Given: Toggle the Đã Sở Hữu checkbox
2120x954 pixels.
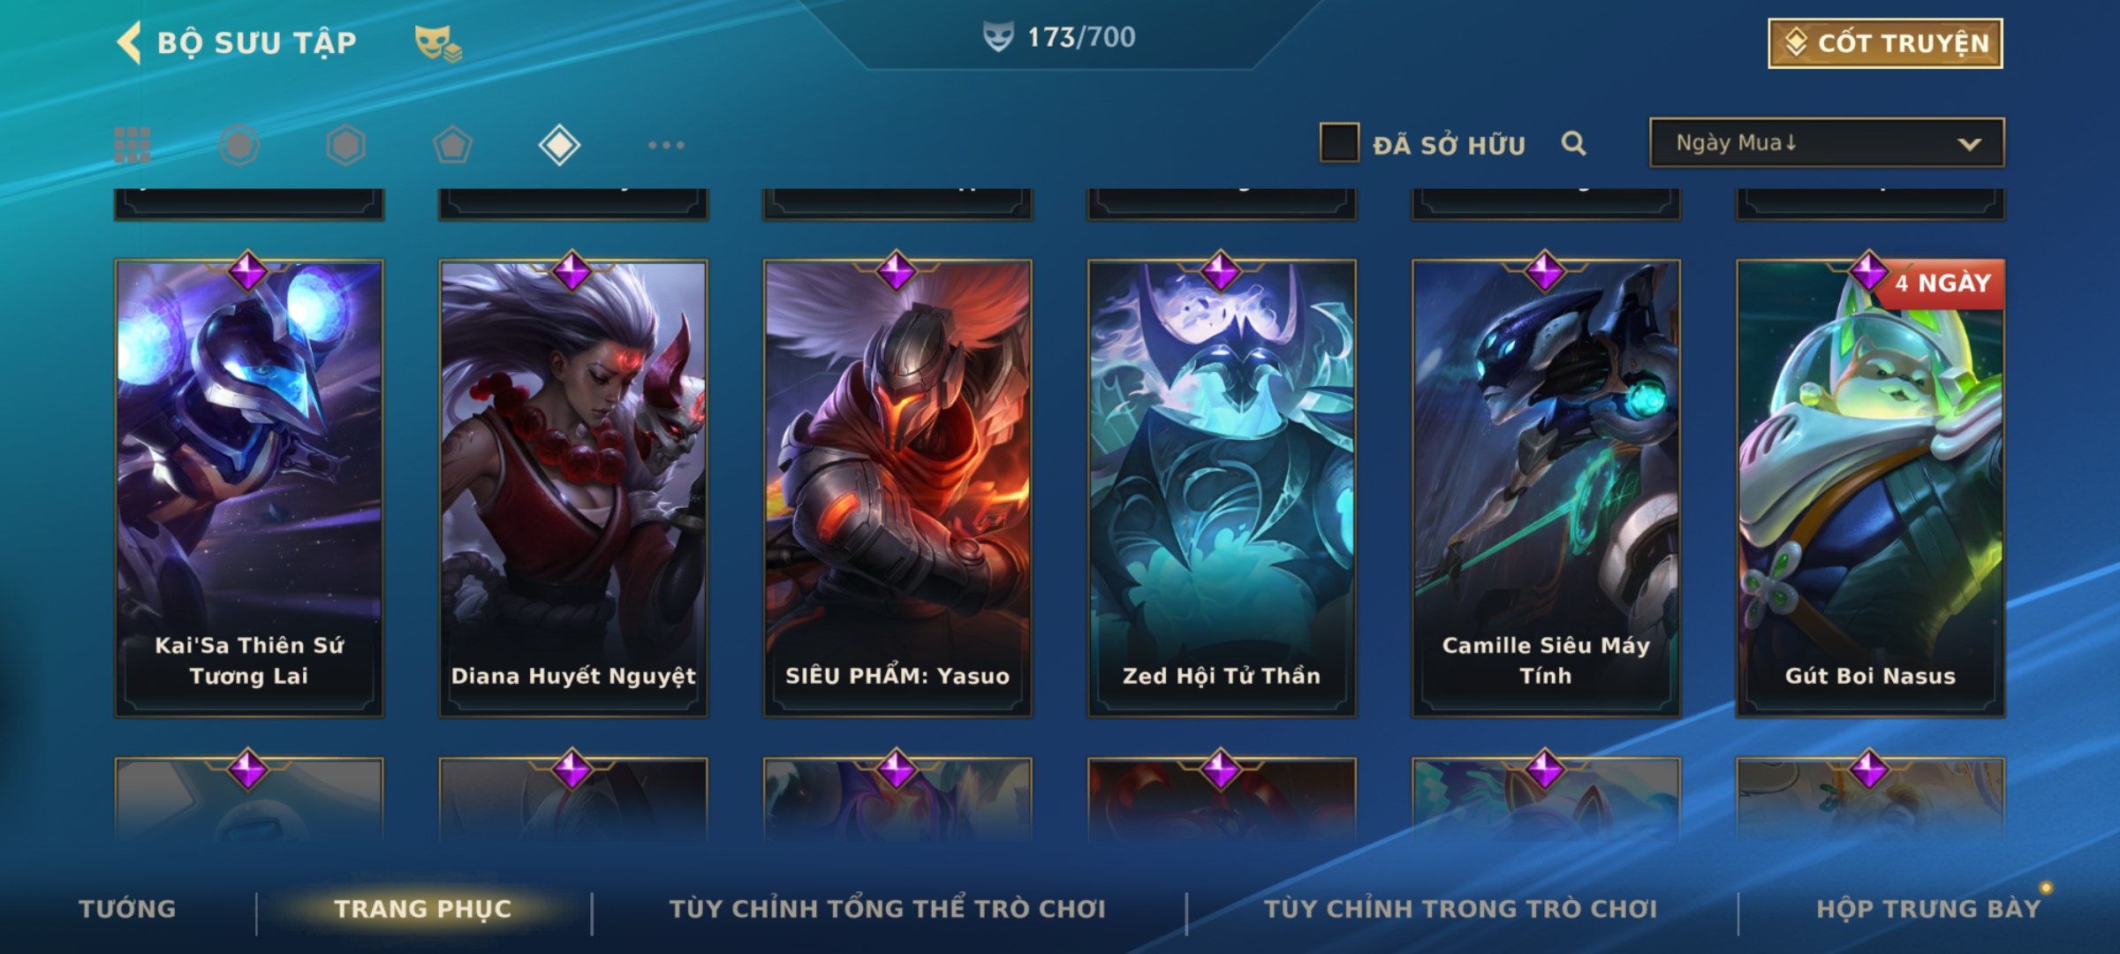Looking at the screenshot, I should (x=1339, y=143).
